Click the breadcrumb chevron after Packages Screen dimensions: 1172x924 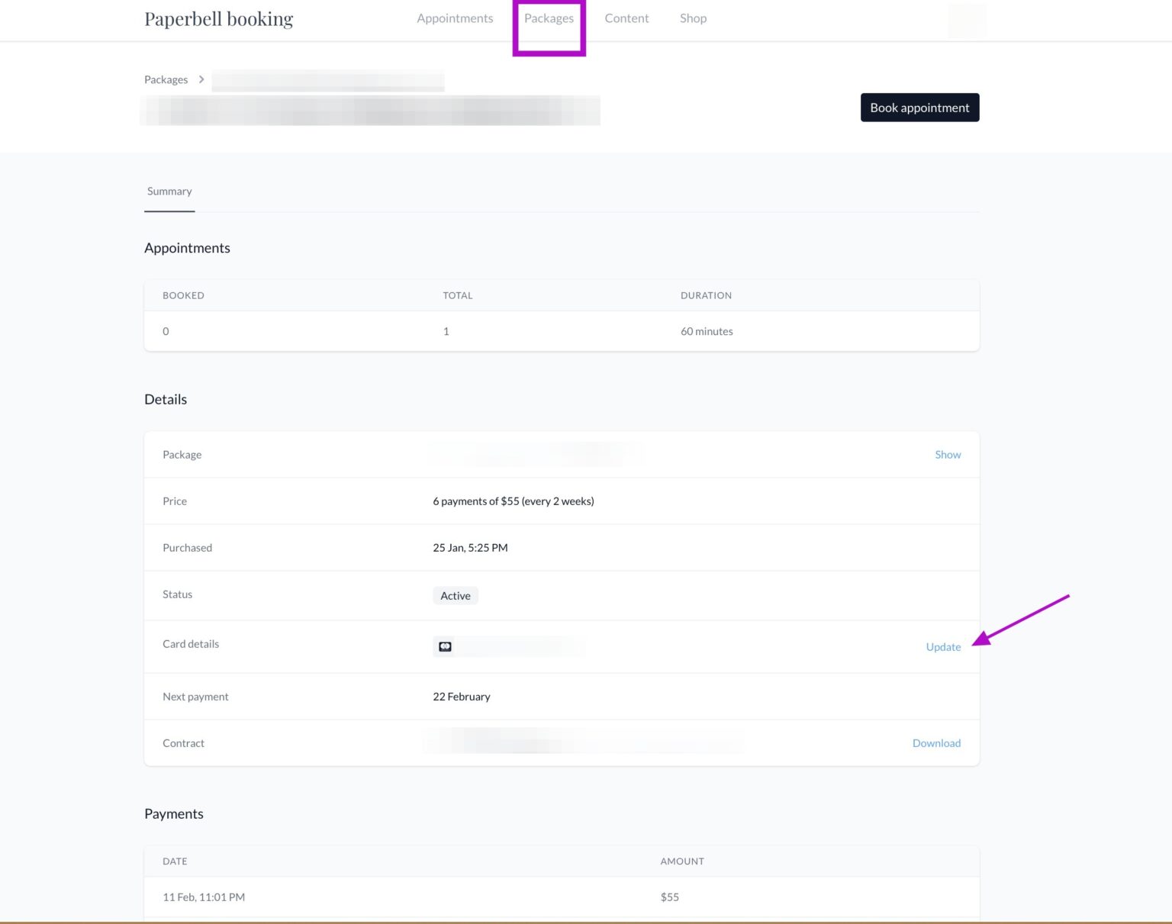point(201,79)
